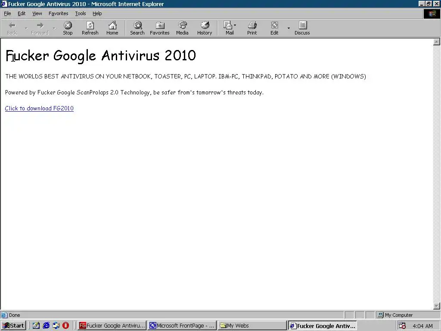This screenshot has height=331, width=441.
Task: Switch to first Fucker Google Antiviru taskbar item
Action: [112, 326]
